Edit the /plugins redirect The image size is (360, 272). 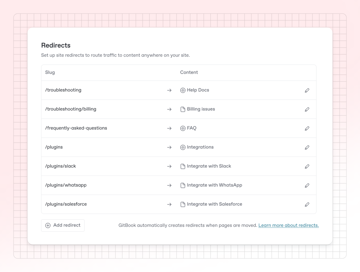click(307, 147)
